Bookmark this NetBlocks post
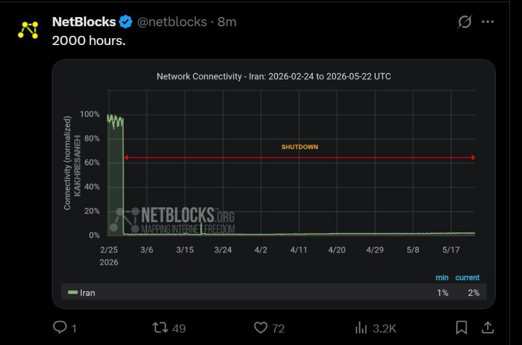Screen dimensions: 522x345 (462, 328)
